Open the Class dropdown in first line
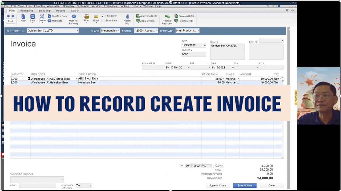The image size is (341, 191). point(238,79)
